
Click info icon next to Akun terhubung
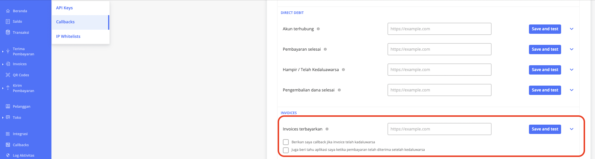point(318,29)
